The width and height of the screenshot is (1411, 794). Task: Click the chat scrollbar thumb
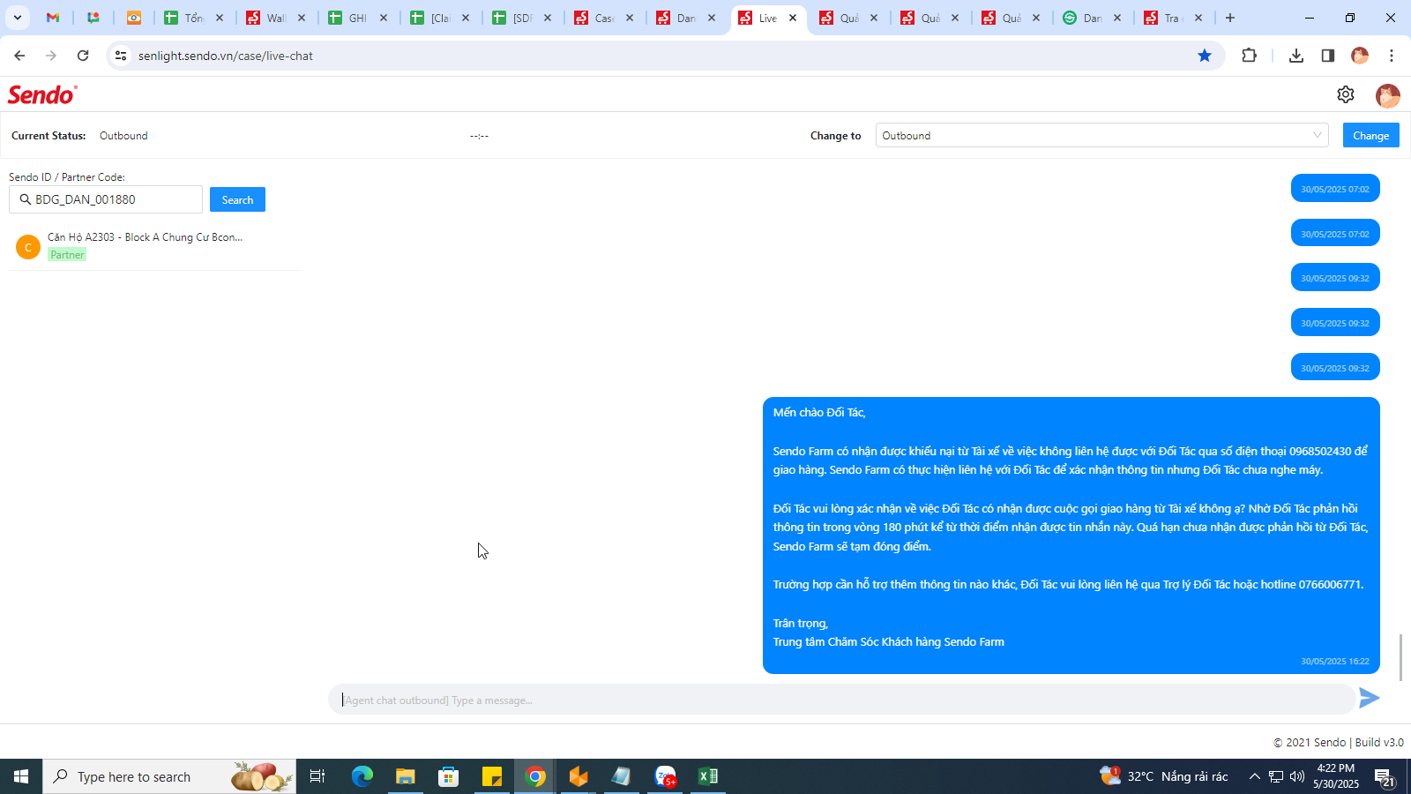pyautogui.click(x=1400, y=657)
